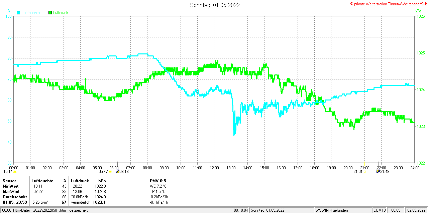428x214 pixels.
Task: Click the MinWert row label
Action: point(11,186)
